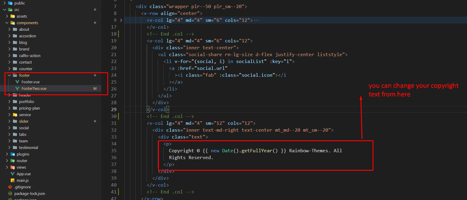Click the assets folder icon
Viewport: 467px width, 200px height.
[x=13, y=16]
